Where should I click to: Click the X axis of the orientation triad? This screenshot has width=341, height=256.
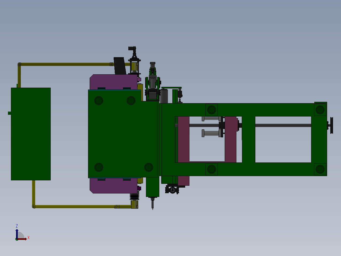(22, 239)
